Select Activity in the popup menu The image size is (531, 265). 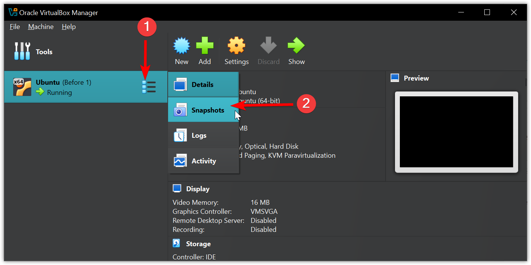[204, 161]
